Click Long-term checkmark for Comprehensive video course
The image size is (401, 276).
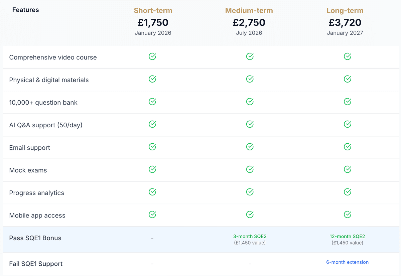click(x=348, y=56)
